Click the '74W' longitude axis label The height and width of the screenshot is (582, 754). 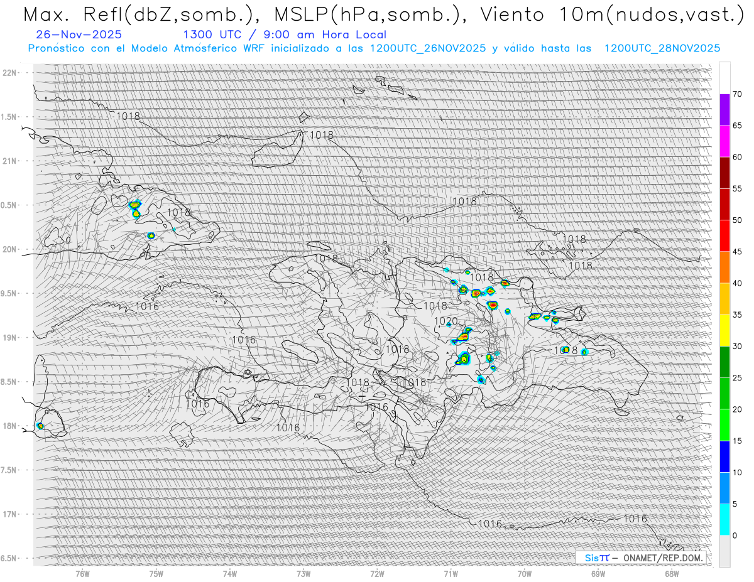click(x=229, y=573)
